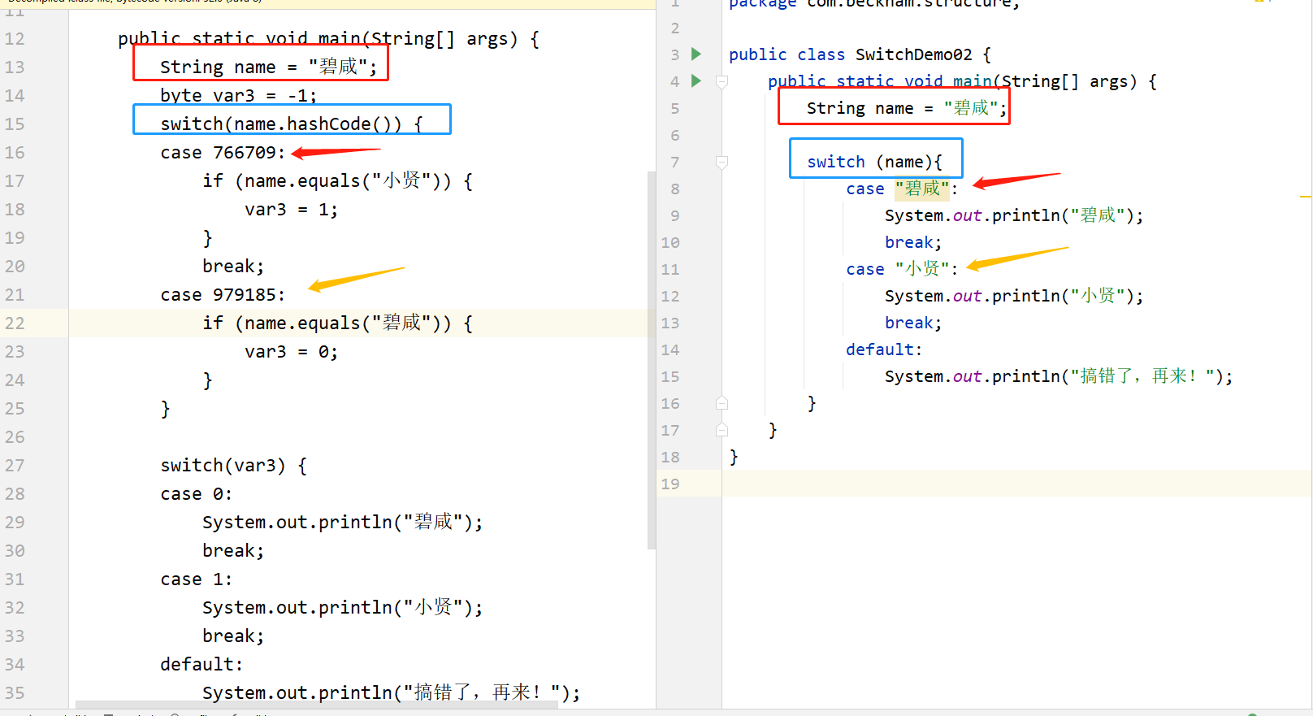The width and height of the screenshot is (1313, 716).
Task: Collapse the switch (name) block fold marker
Action: point(721,162)
